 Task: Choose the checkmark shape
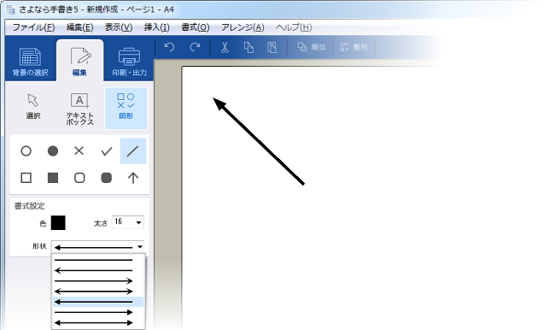pos(106,151)
